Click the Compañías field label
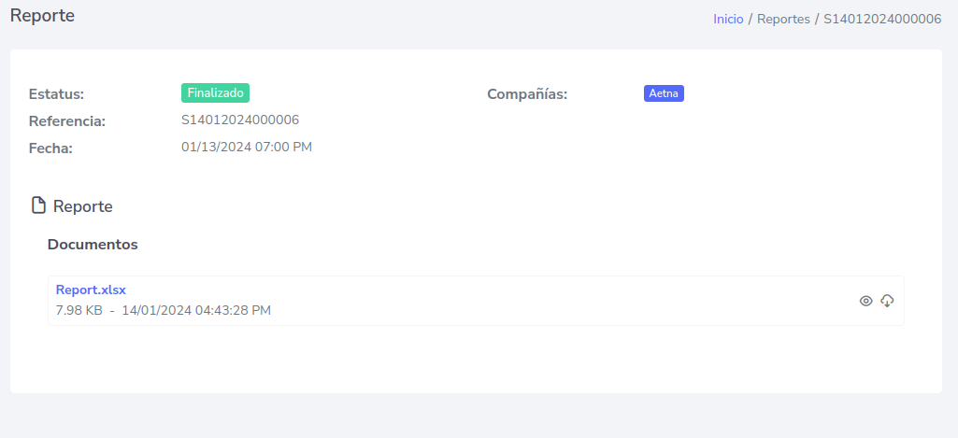Image resolution: width=958 pixels, height=438 pixels. click(x=527, y=94)
